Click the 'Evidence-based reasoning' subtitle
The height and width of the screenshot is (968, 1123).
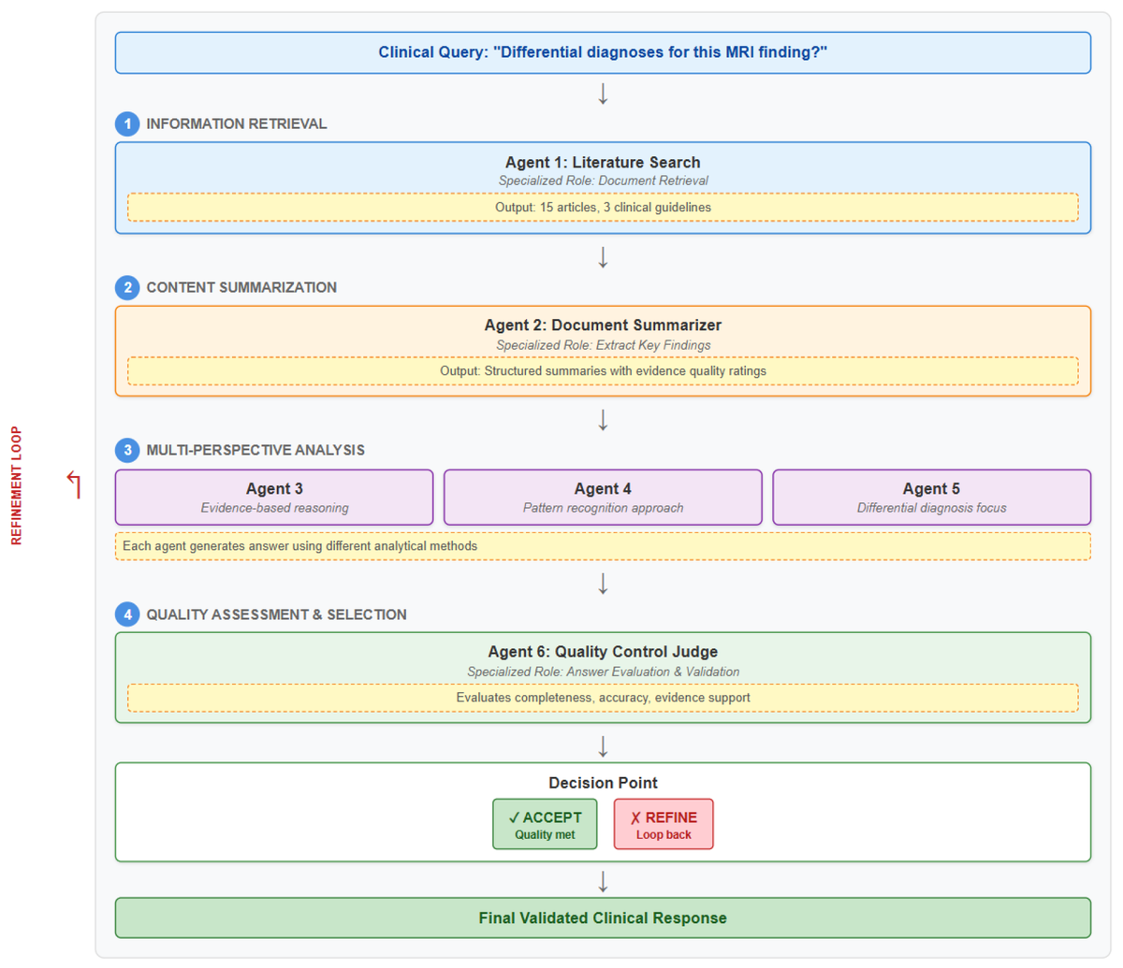(274, 508)
